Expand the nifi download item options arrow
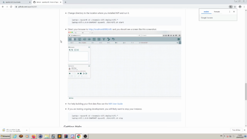Image resolution: width=247 pixels, height=139 pixels. pos(27,131)
